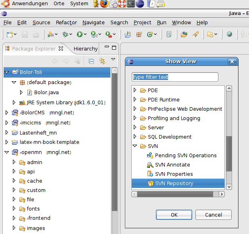Select the Lastenheft_mn project

(x=38, y=133)
